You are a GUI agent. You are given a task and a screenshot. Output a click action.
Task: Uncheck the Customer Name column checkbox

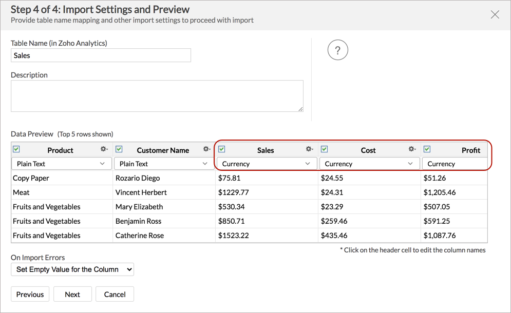tap(119, 149)
